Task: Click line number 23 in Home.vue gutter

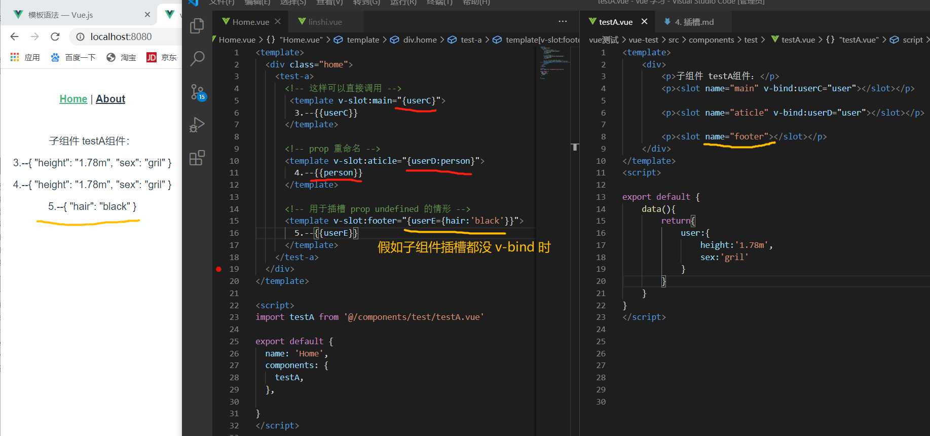Action: point(234,317)
